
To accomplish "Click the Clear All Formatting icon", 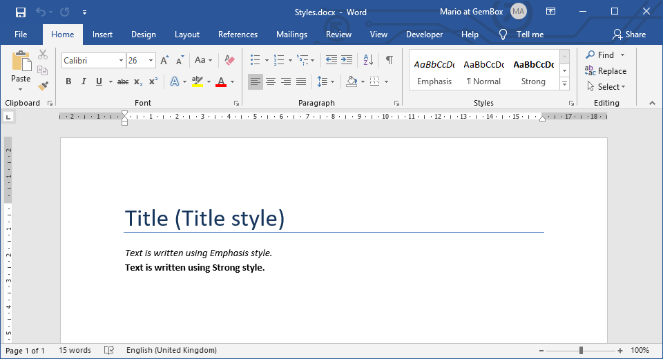I will [x=230, y=61].
